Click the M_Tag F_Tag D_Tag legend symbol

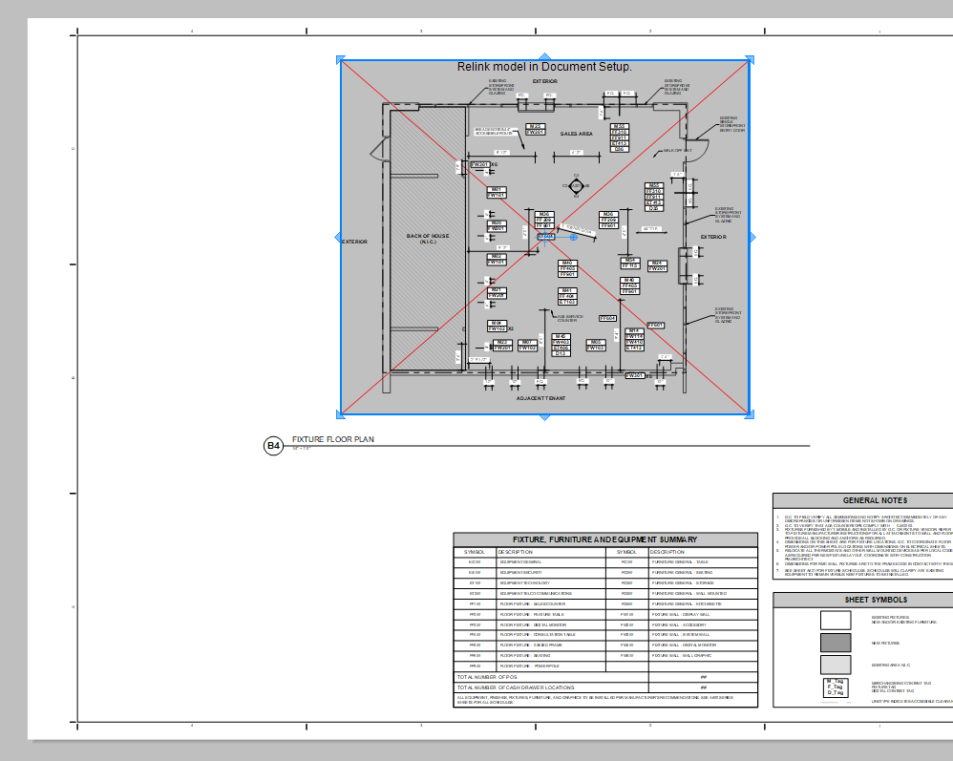[x=836, y=687]
